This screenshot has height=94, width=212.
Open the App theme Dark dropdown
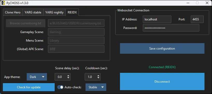coord(37,77)
